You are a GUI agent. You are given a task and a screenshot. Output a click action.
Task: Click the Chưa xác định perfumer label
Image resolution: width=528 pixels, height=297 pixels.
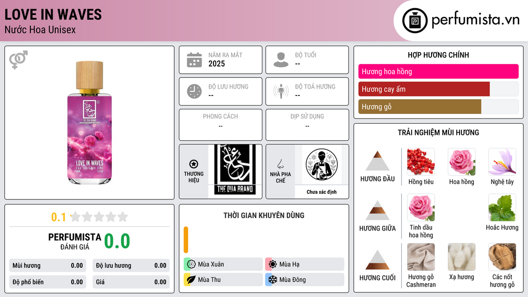322,192
